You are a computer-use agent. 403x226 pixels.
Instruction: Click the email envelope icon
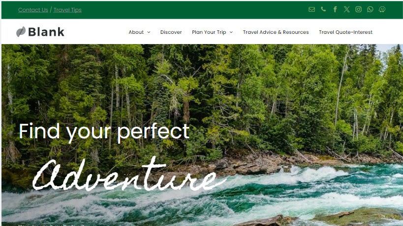coord(311,9)
